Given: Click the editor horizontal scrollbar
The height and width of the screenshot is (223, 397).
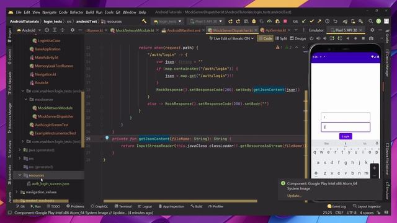Looking at the screenshot, I should (x=181, y=201).
